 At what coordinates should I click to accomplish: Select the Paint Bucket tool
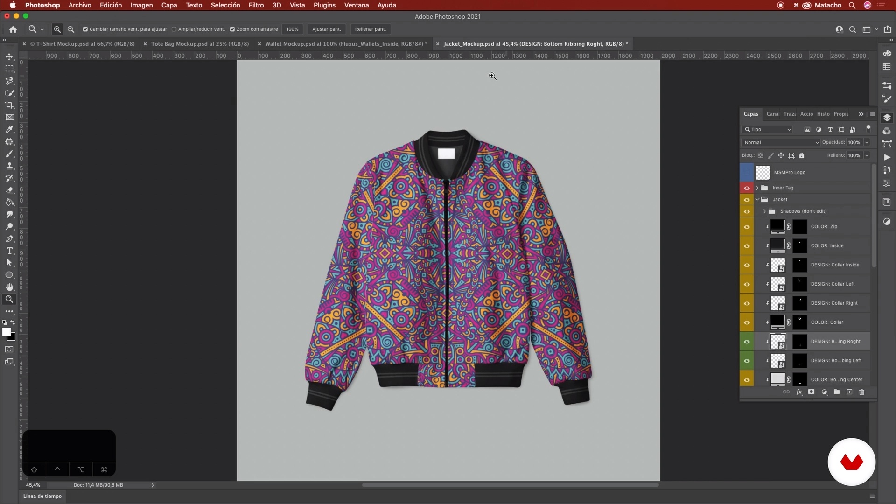tap(9, 202)
